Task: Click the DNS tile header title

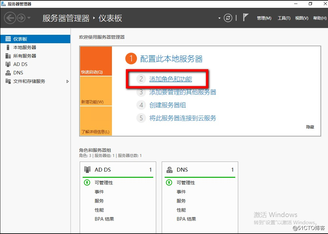Action: pyautogui.click(x=182, y=170)
